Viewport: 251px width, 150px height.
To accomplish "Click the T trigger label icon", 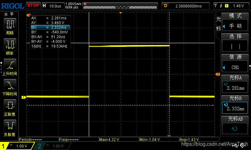I will (216, 6).
